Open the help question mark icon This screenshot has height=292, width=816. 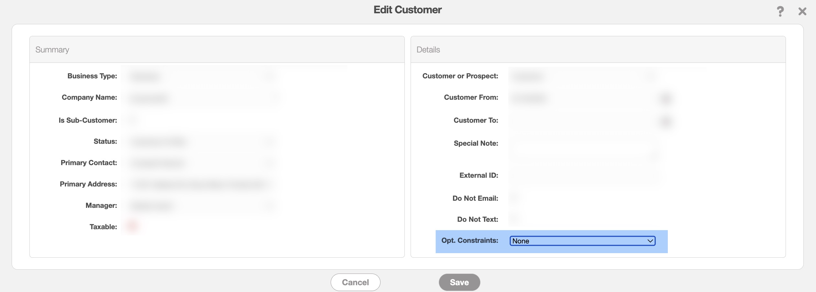pyautogui.click(x=780, y=11)
